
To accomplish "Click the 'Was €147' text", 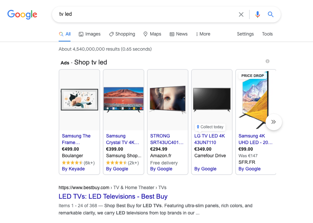I will tap(248, 156).
